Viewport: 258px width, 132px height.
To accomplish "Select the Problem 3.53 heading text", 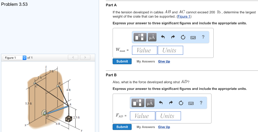I will [x=14, y=4].
